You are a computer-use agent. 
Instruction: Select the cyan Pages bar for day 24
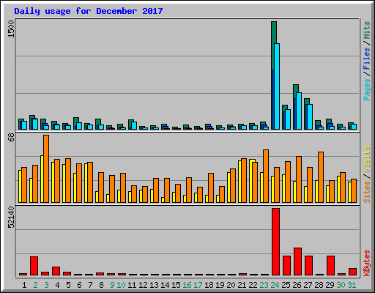tap(277, 86)
